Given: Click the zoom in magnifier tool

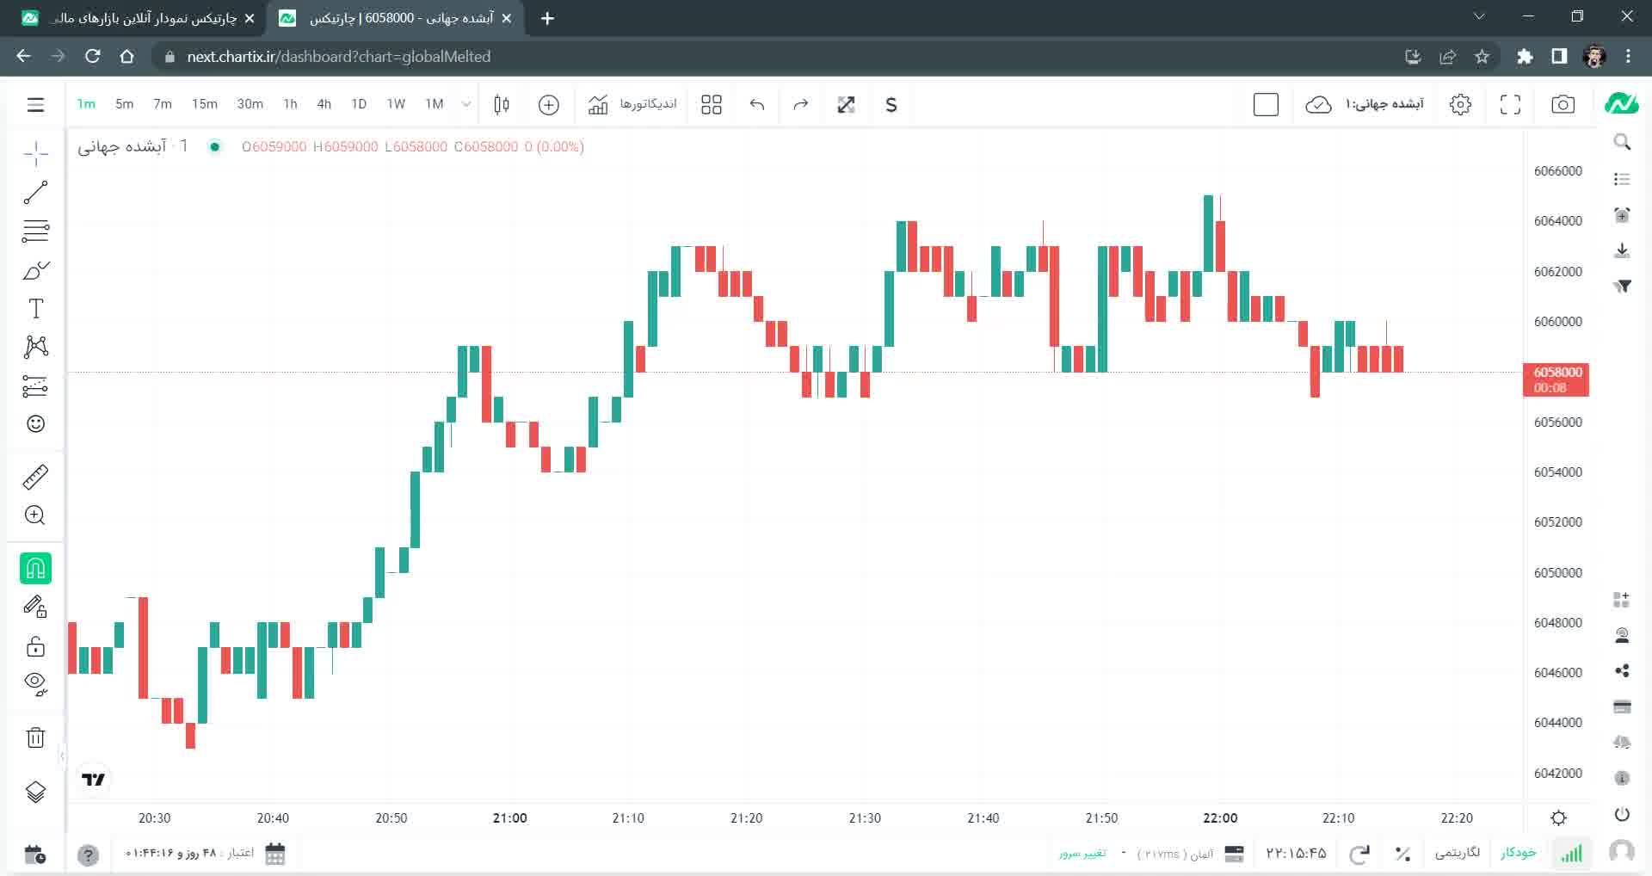Looking at the screenshot, I should pyautogui.click(x=35, y=515).
